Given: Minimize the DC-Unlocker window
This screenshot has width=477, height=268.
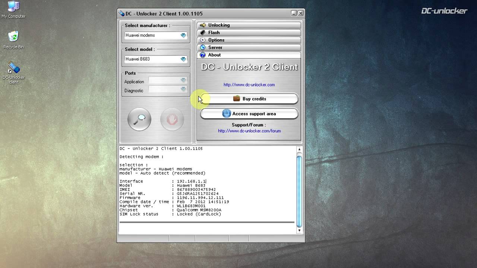Looking at the screenshot, I should [x=294, y=13].
